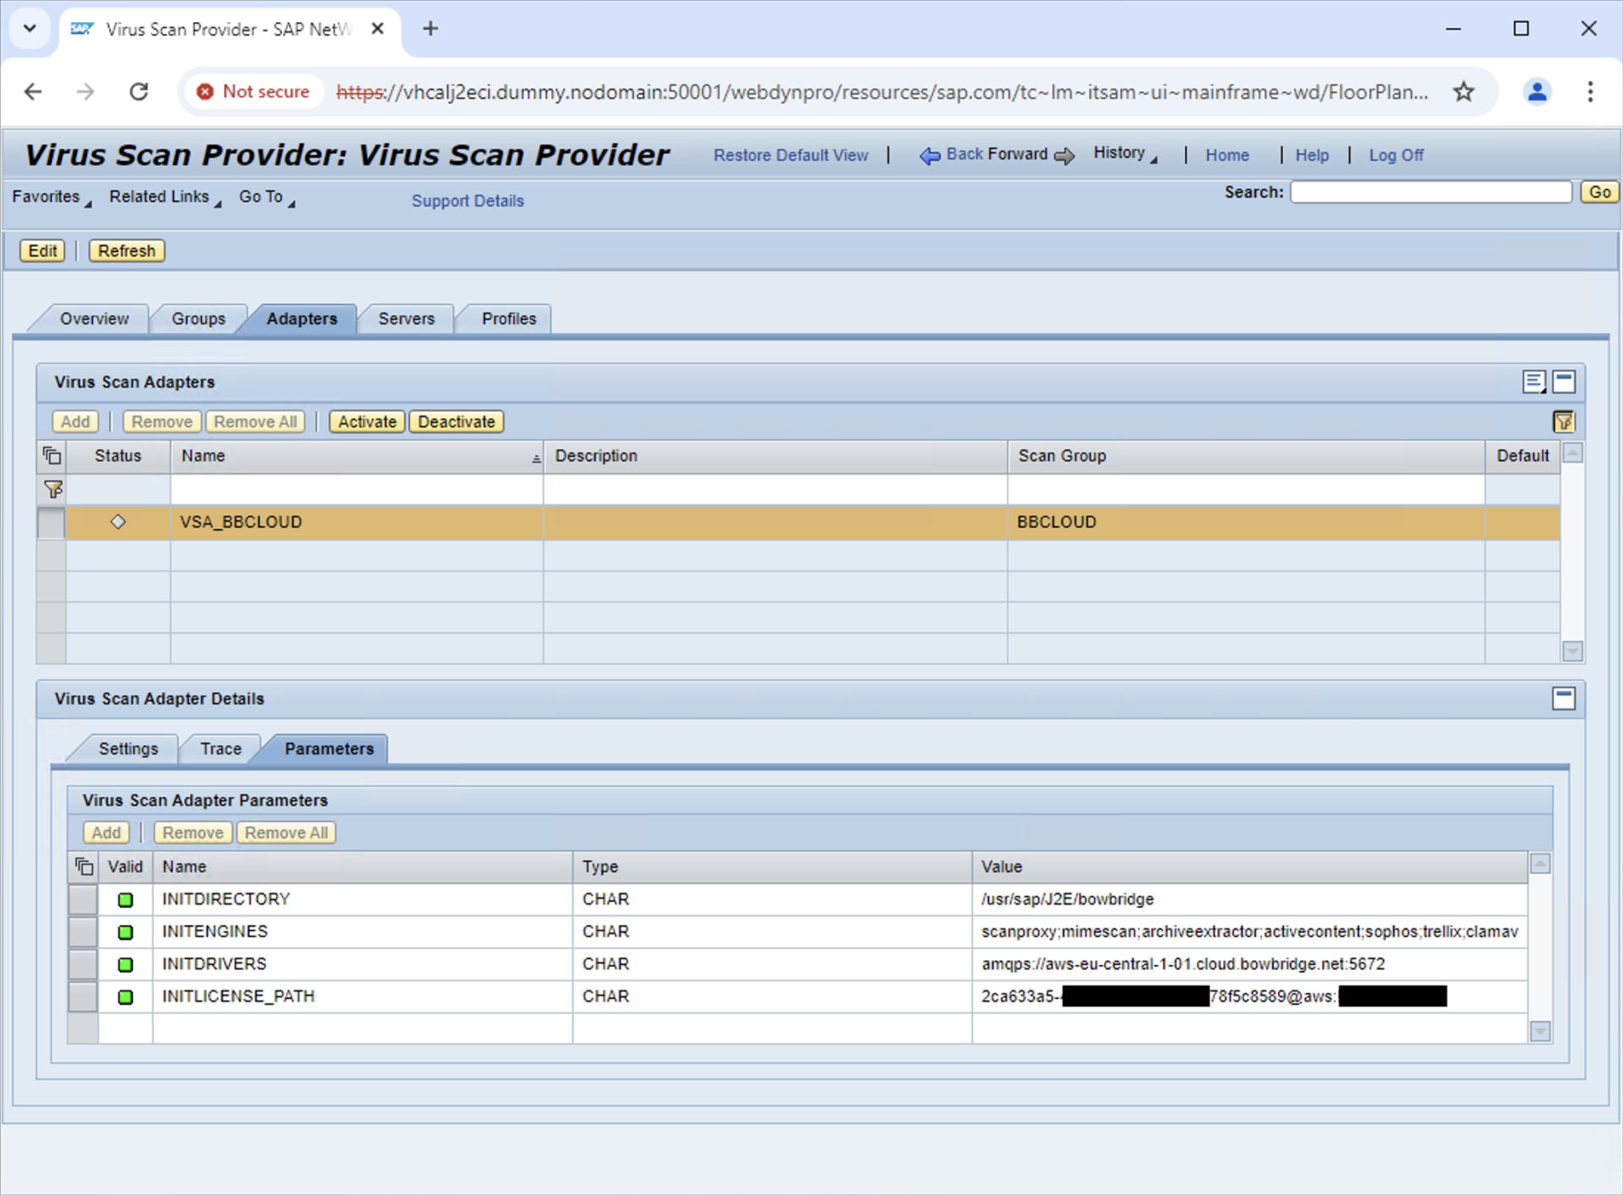
Task: Collapse the Virus Scan Adapter Details panel
Action: [x=1563, y=699]
